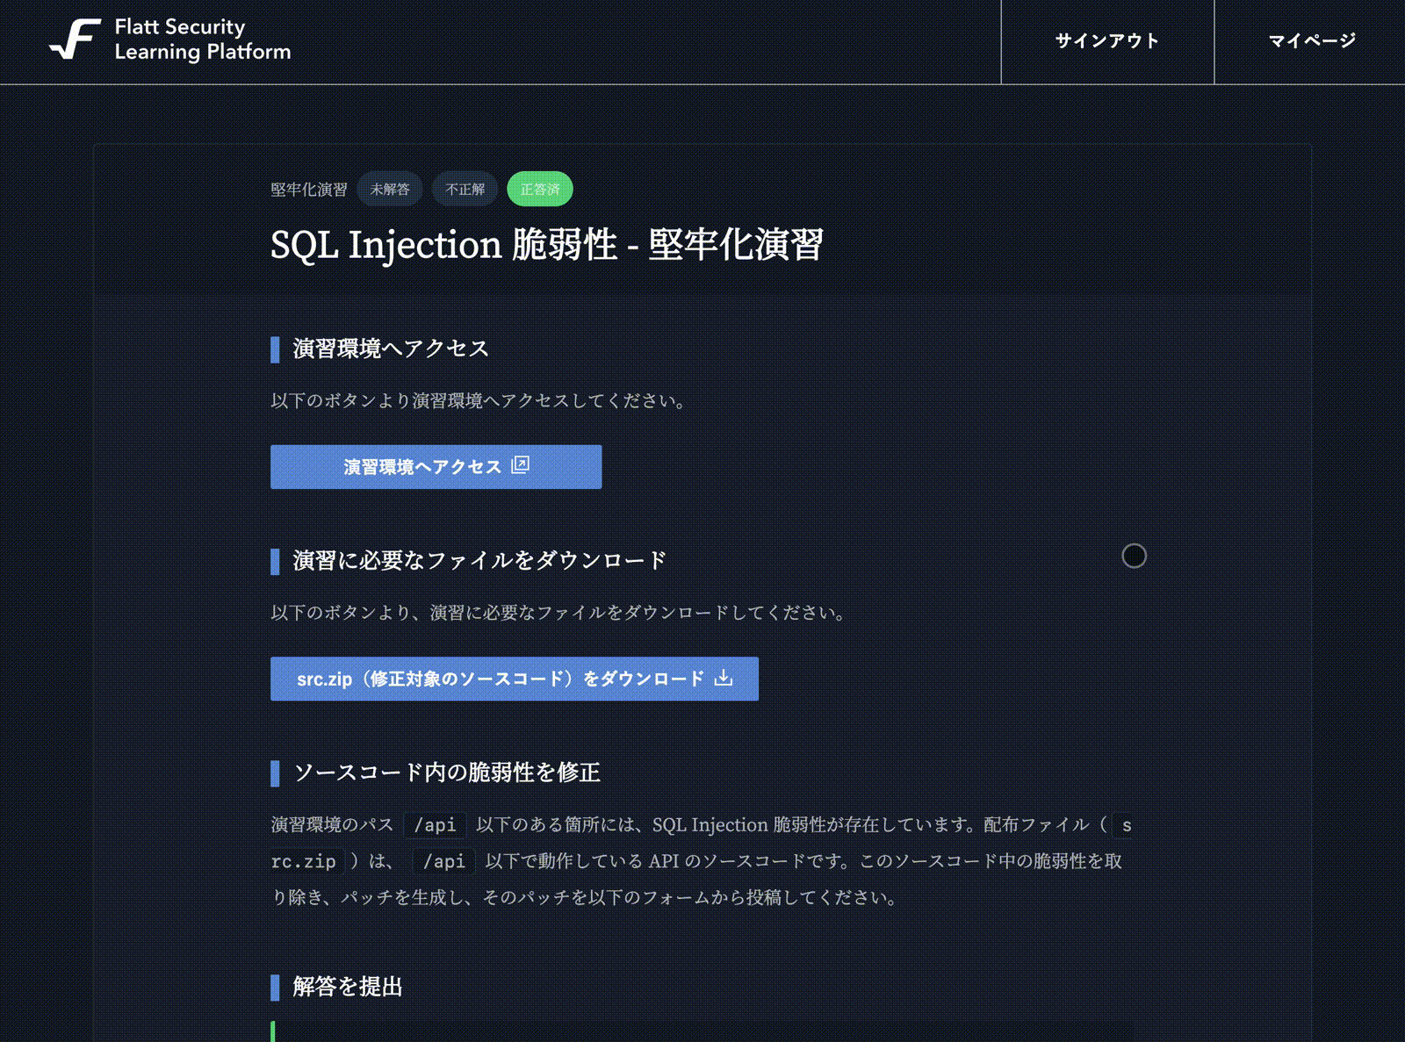Image resolution: width=1405 pixels, height=1042 pixels.
Task: Click the Flatt Security logo icon
Action: [x=76, y=40]
